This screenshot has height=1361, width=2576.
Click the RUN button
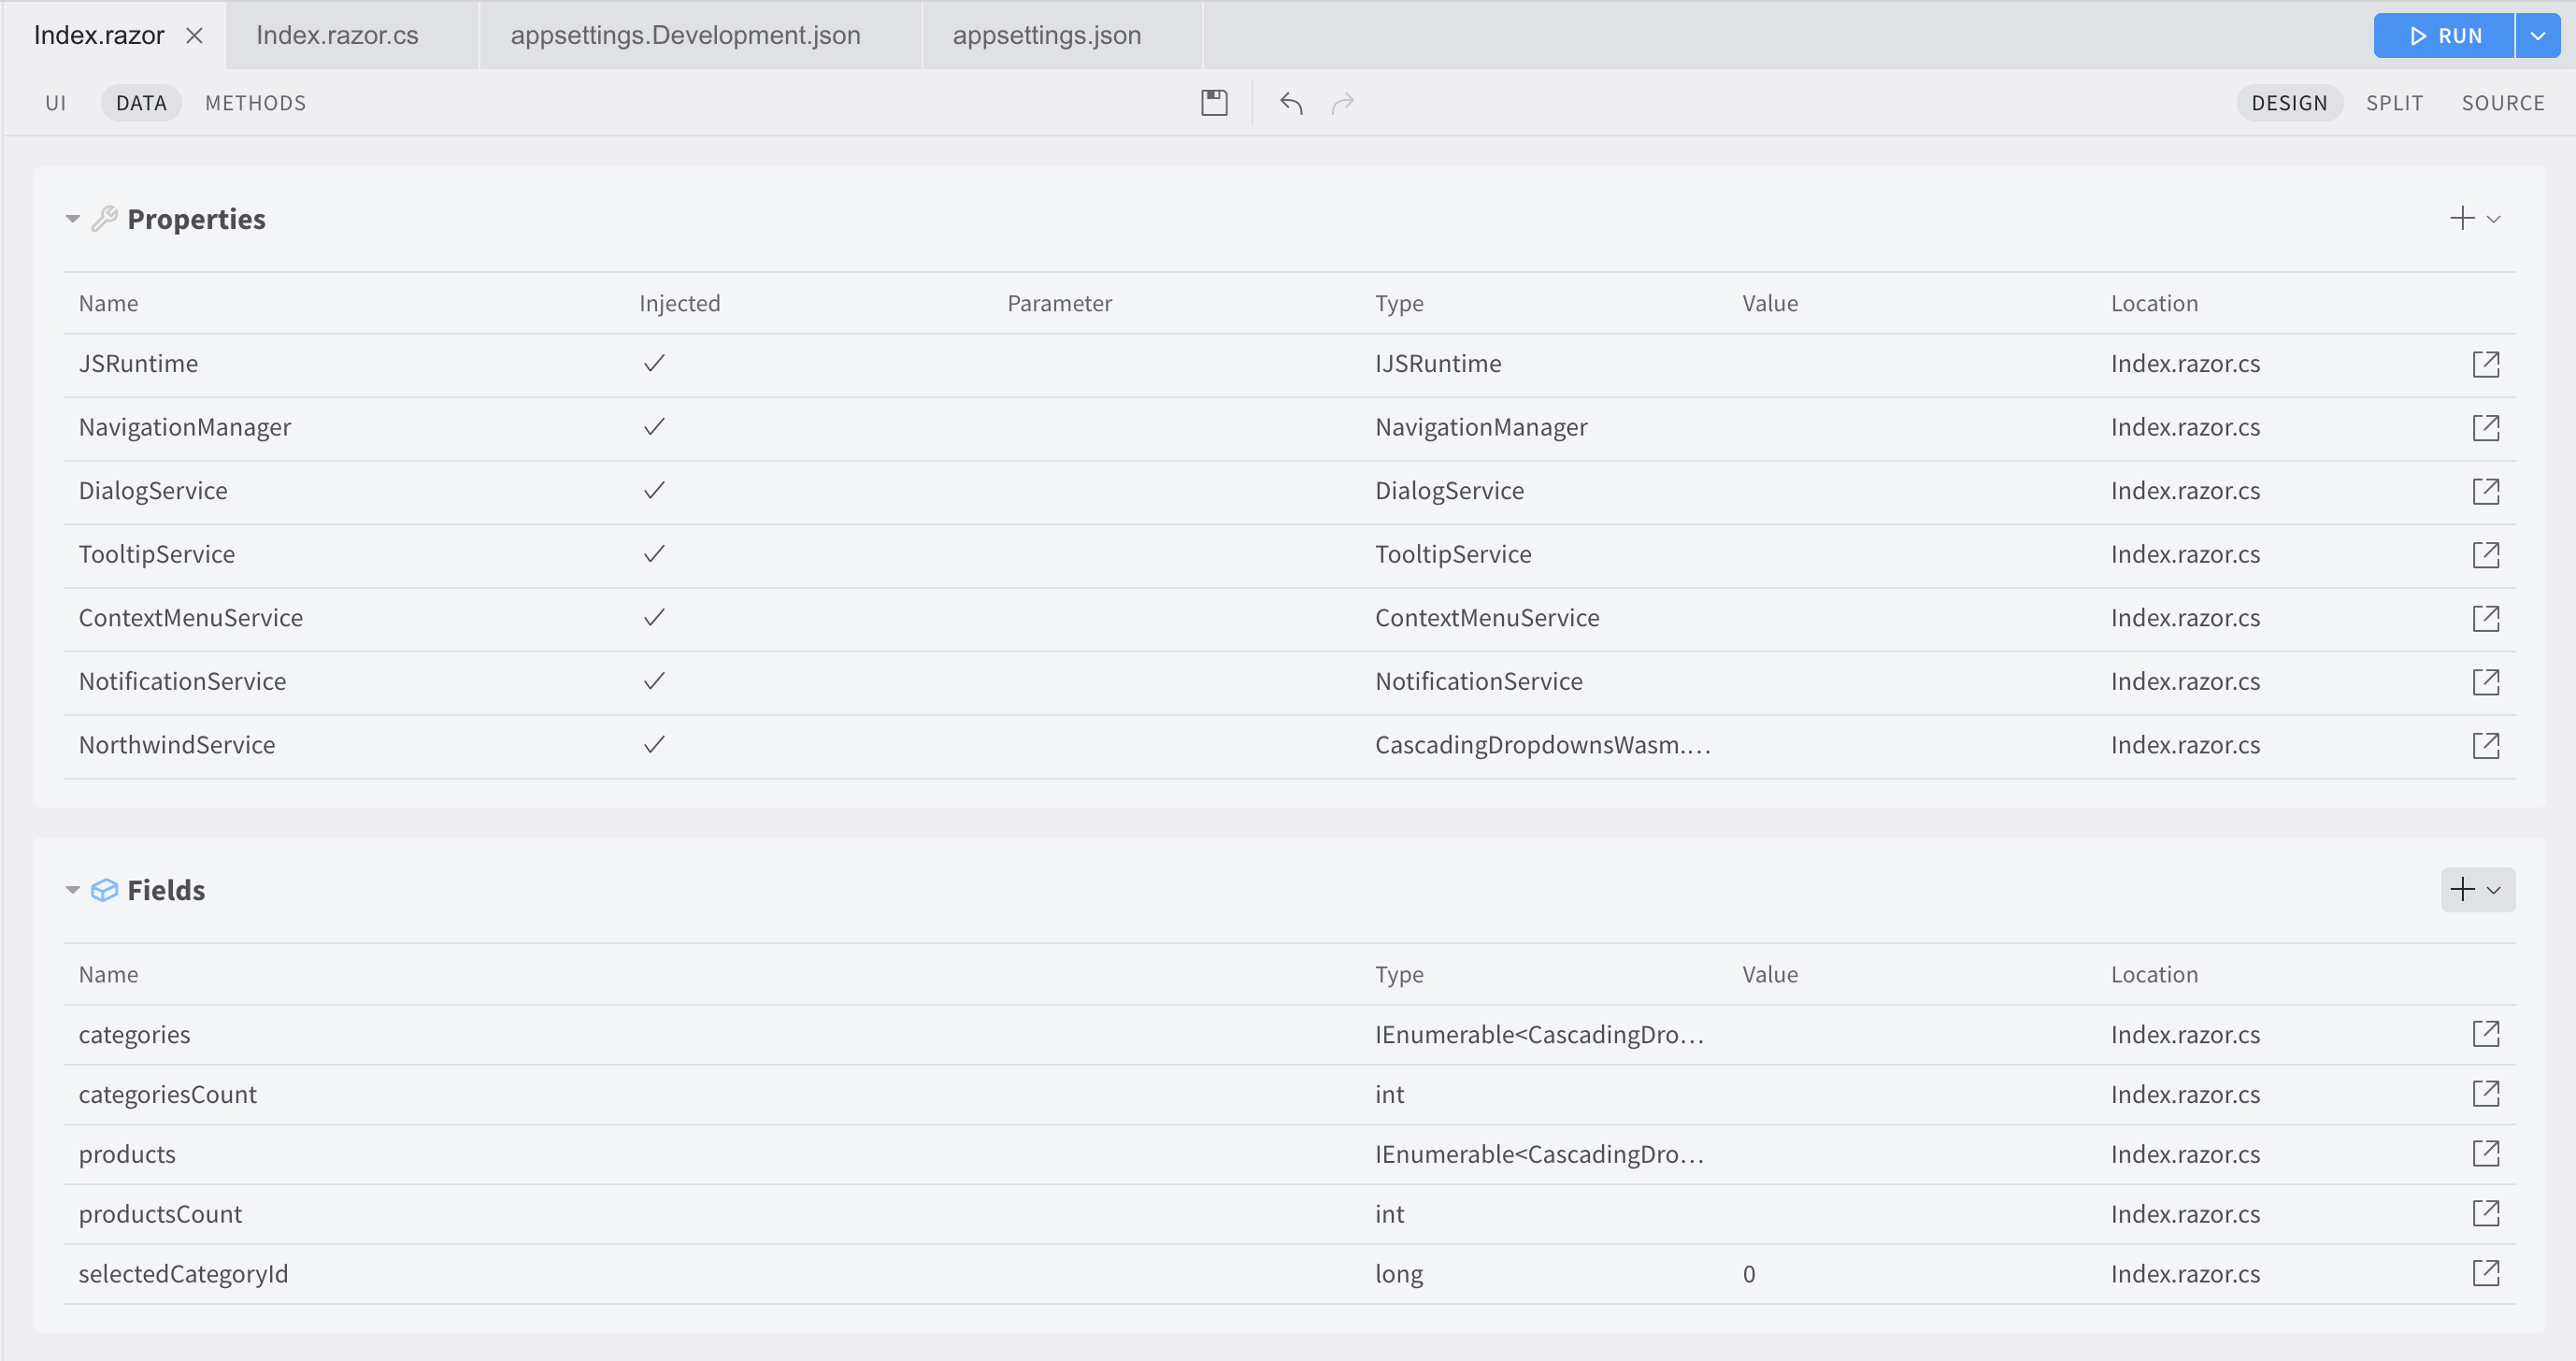pyautogui.click(x=2443, y=36)
